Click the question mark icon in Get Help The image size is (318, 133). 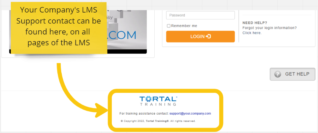[277, 74]
